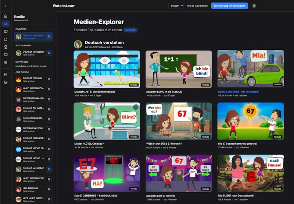Click Deutsch für Anfä... channel avatar
Image resolution: width=294 pixels, height=204 pixels.
coord(18,109)
